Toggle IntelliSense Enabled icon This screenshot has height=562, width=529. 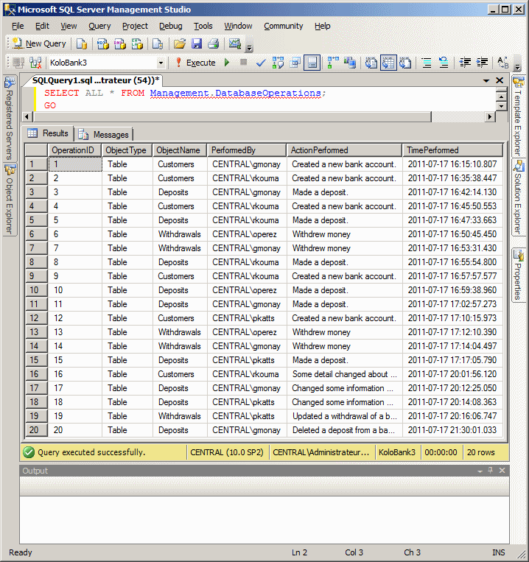312,63
